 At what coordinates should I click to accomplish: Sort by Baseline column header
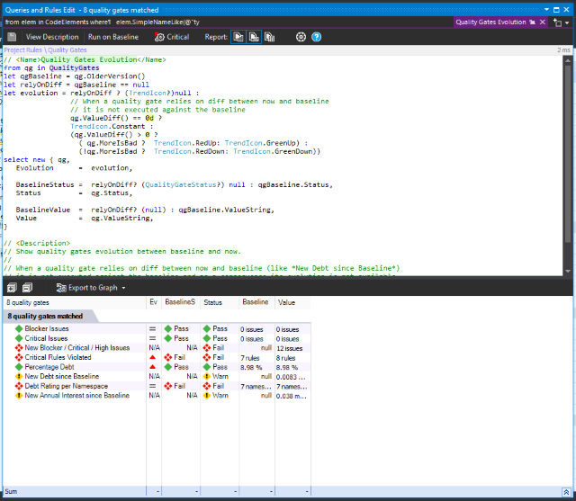(256, 302)
